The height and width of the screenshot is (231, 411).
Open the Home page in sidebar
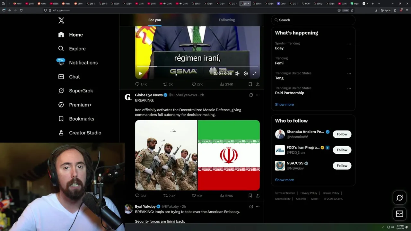[71, 35]
